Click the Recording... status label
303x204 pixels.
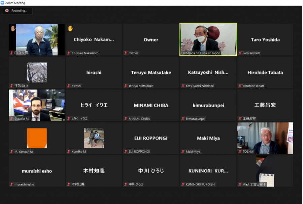[19, 11]
